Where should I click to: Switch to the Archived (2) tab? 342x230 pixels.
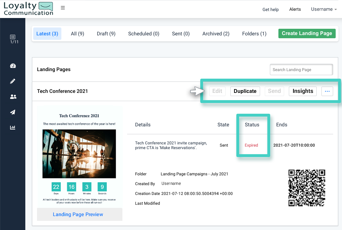click(216, 33)
